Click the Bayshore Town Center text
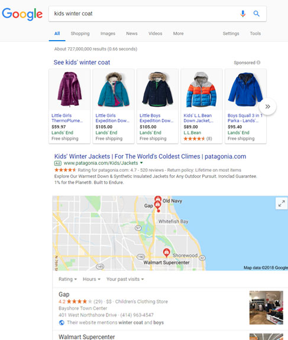The image size is (288, 340). [x=83, y=308]
